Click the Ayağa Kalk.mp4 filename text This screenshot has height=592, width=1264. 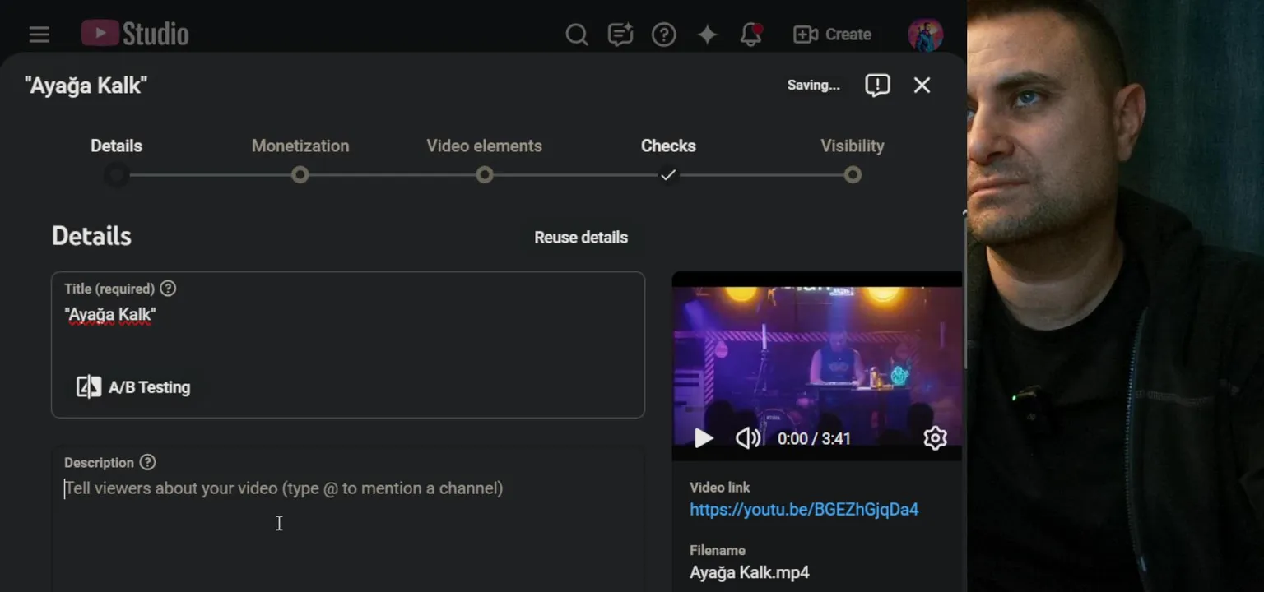(750, 573)
